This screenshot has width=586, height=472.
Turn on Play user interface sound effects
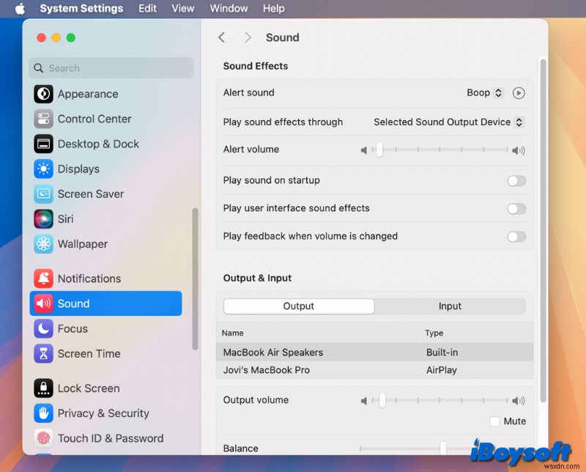point(516,209)
